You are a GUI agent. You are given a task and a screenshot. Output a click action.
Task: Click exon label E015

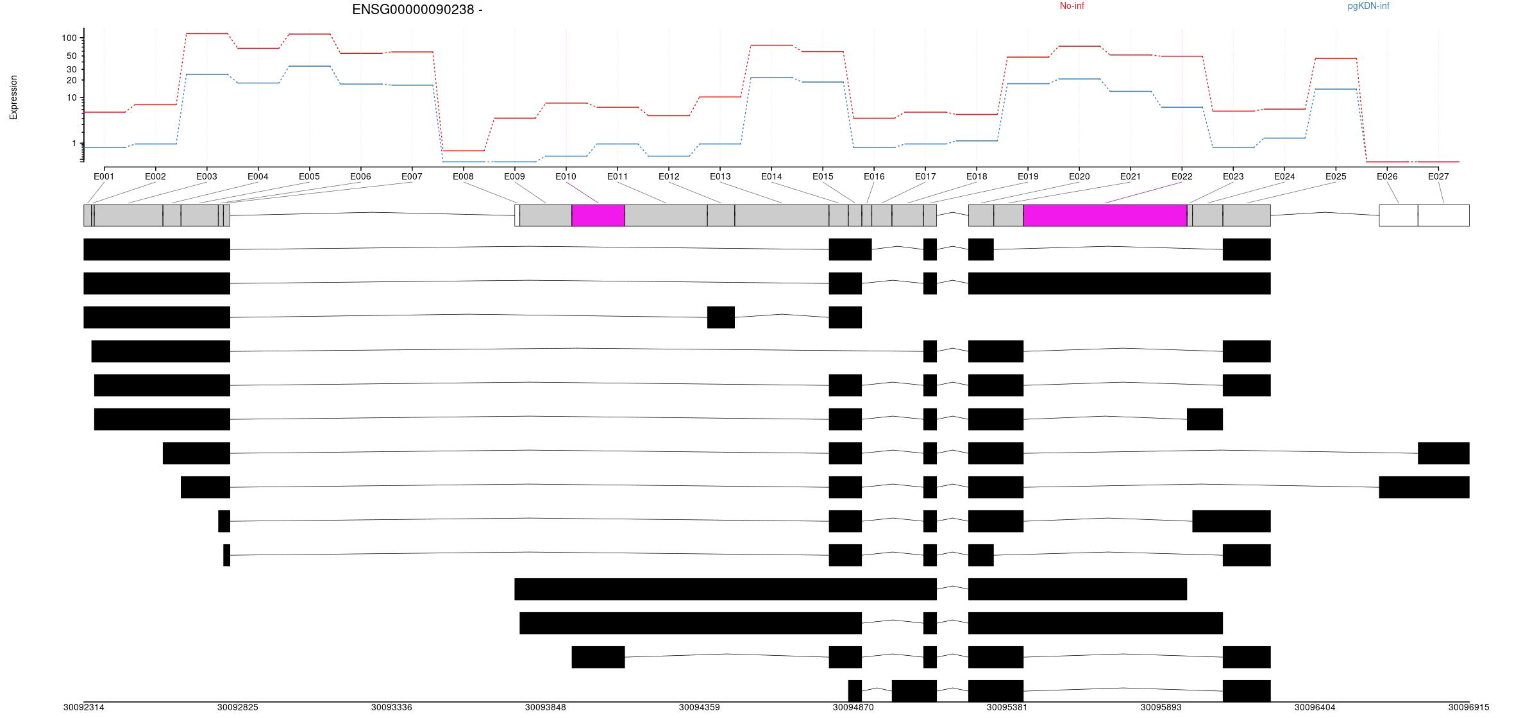[823, 176]
